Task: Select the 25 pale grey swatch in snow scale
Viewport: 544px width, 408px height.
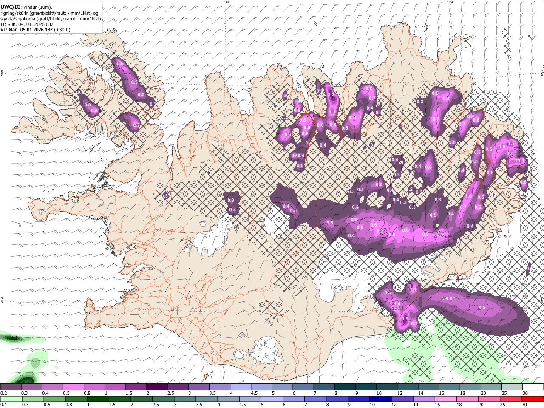Action: (x=513, y=387)
